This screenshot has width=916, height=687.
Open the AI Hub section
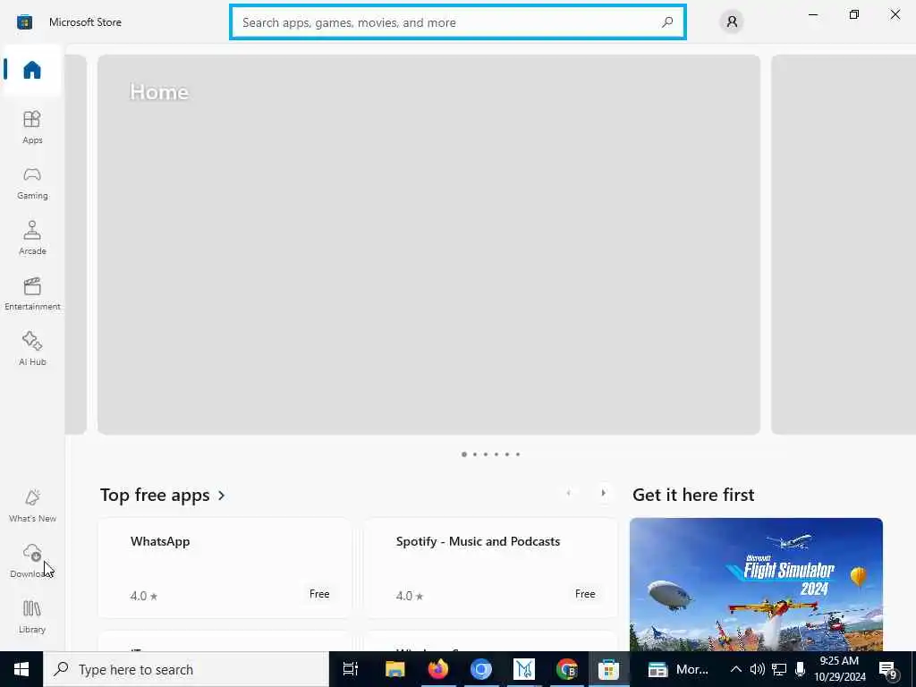(x=32, y=349)
